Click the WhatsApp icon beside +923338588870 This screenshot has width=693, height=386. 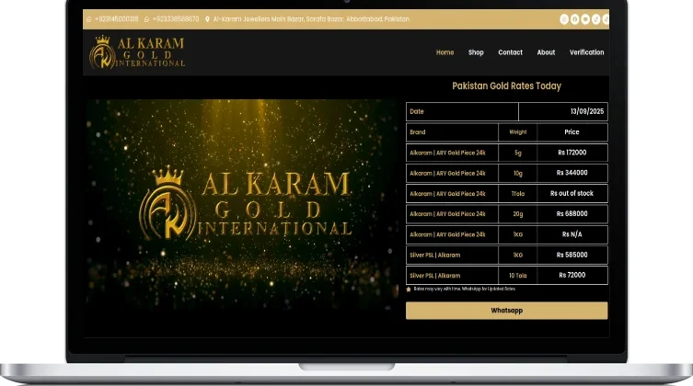click(146, 19)
